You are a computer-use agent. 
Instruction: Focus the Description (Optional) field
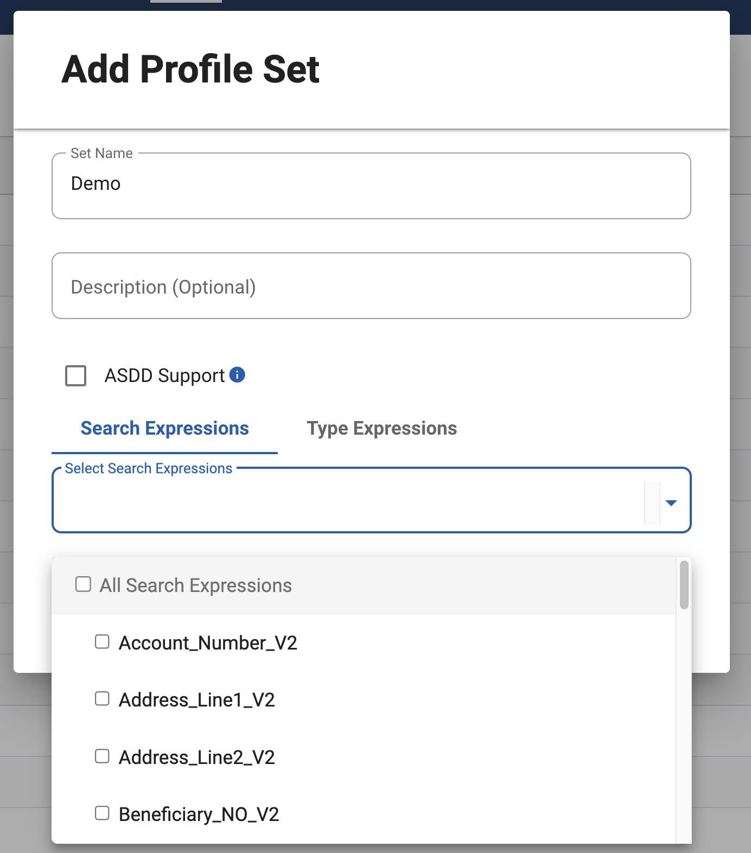(x=371, y=286)
